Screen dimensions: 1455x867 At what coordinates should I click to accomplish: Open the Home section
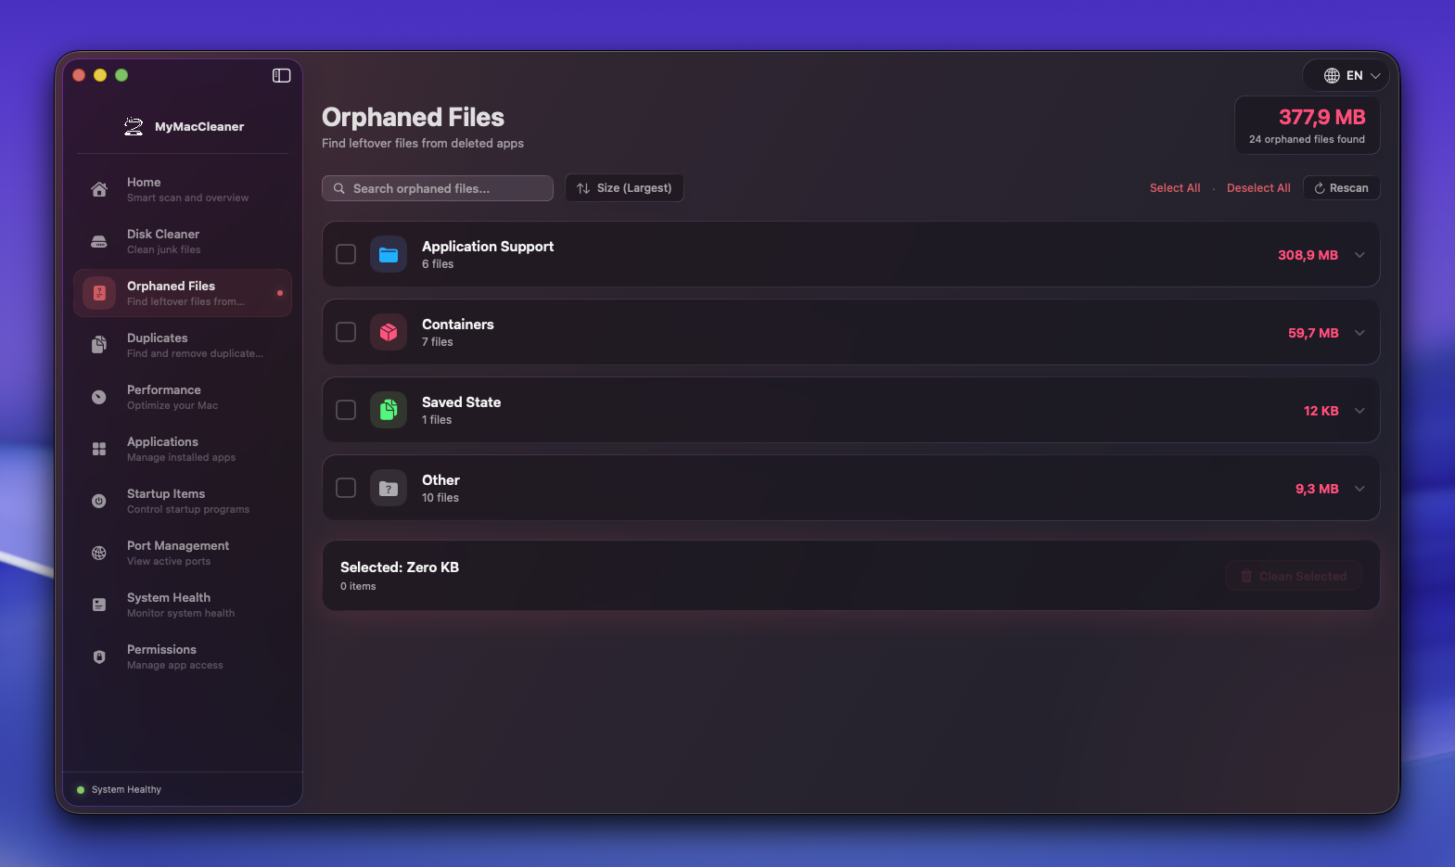click(x=183, y=189)
